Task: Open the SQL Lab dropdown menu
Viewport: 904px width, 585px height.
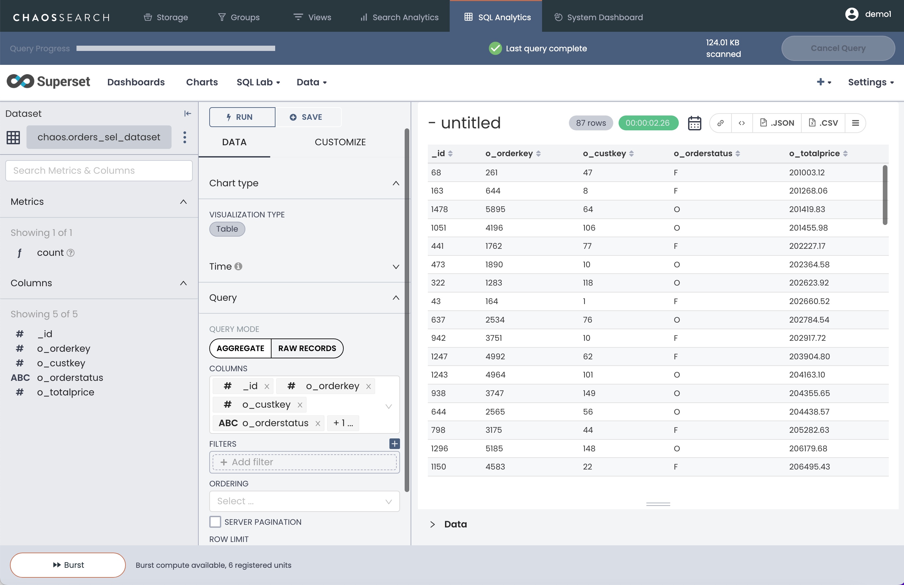Action: pyautogui.click(x=258, y=82)
